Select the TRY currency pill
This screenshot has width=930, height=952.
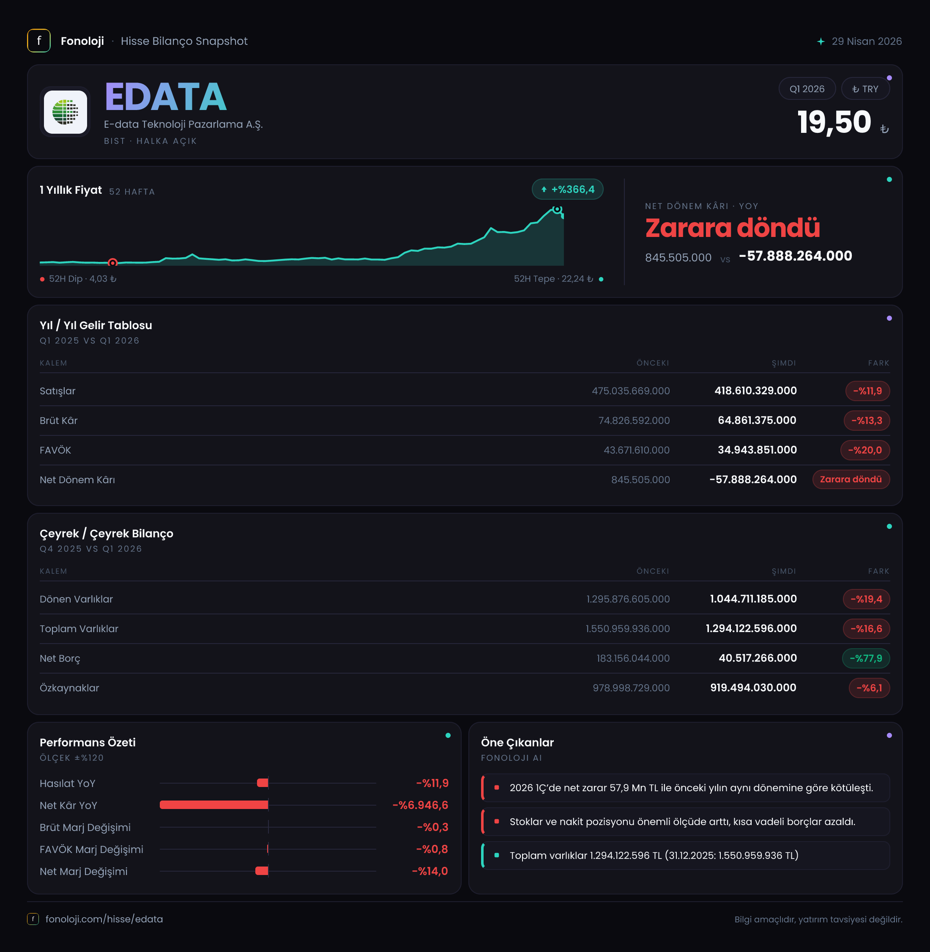coord(865,88)
